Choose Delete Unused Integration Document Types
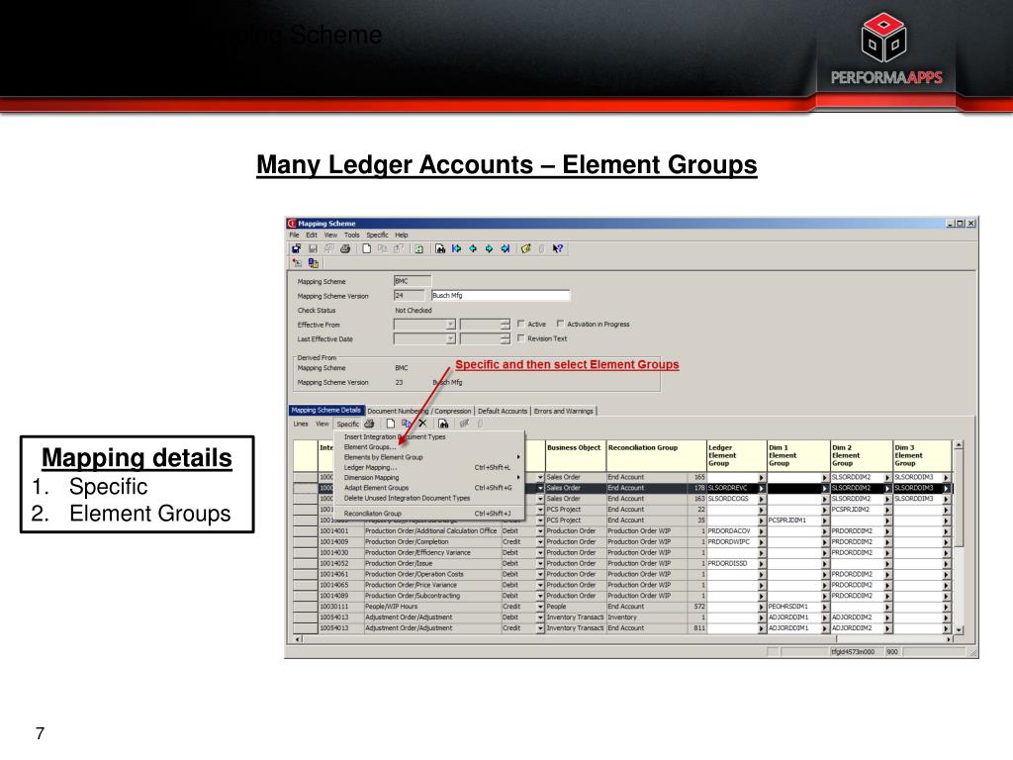Screen dimensions: 1013x760 pyautogui.click(x=430, y=499)
